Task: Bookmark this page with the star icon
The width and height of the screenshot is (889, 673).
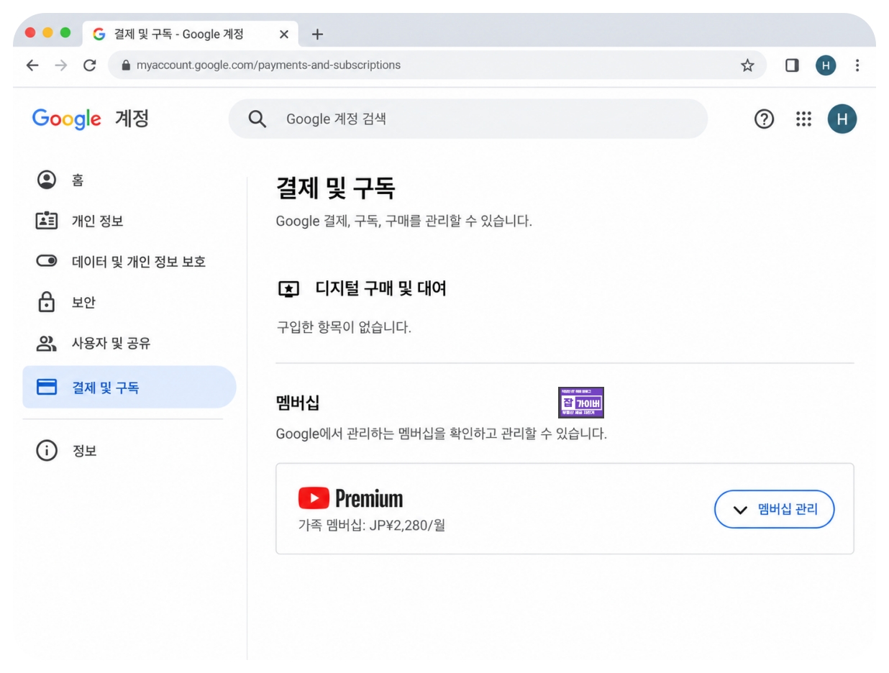Action: click(x=747, y=65)
